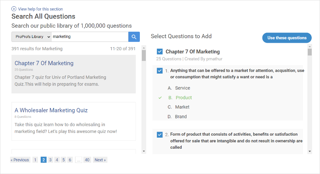Screen dimensions: 320x174
Task: Click the ellipsis in pagination
Action: point(79,160)
